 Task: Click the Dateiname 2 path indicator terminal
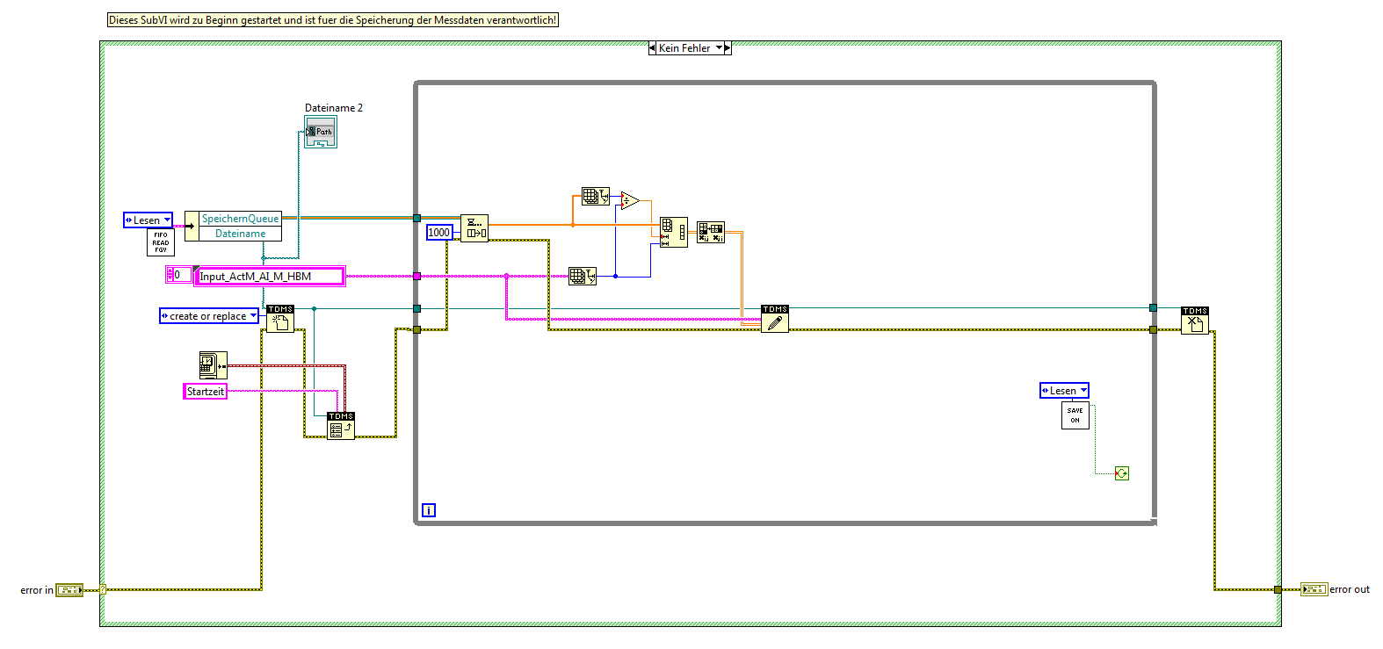coord(321,133)
